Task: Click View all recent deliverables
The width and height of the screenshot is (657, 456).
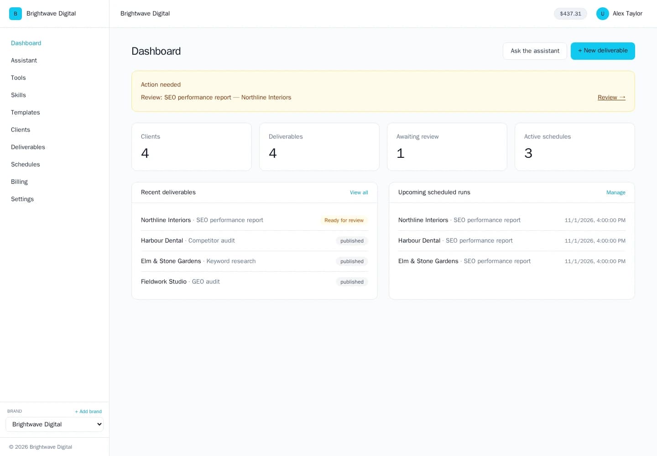Action: point(359,192)
